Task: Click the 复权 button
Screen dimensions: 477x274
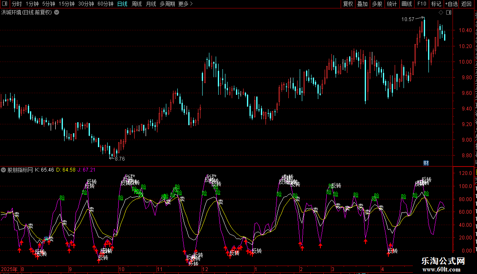Action: point(348,4)
